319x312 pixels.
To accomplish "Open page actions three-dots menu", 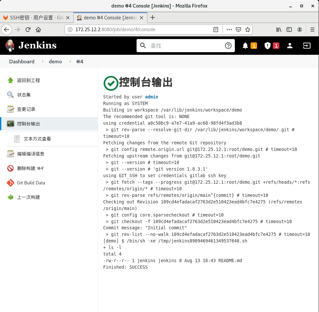I will coord(229,30).
